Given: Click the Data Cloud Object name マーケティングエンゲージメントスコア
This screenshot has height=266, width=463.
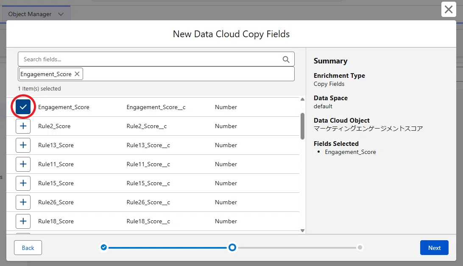Looking at the screenshot, I should (x=368, y=129).
